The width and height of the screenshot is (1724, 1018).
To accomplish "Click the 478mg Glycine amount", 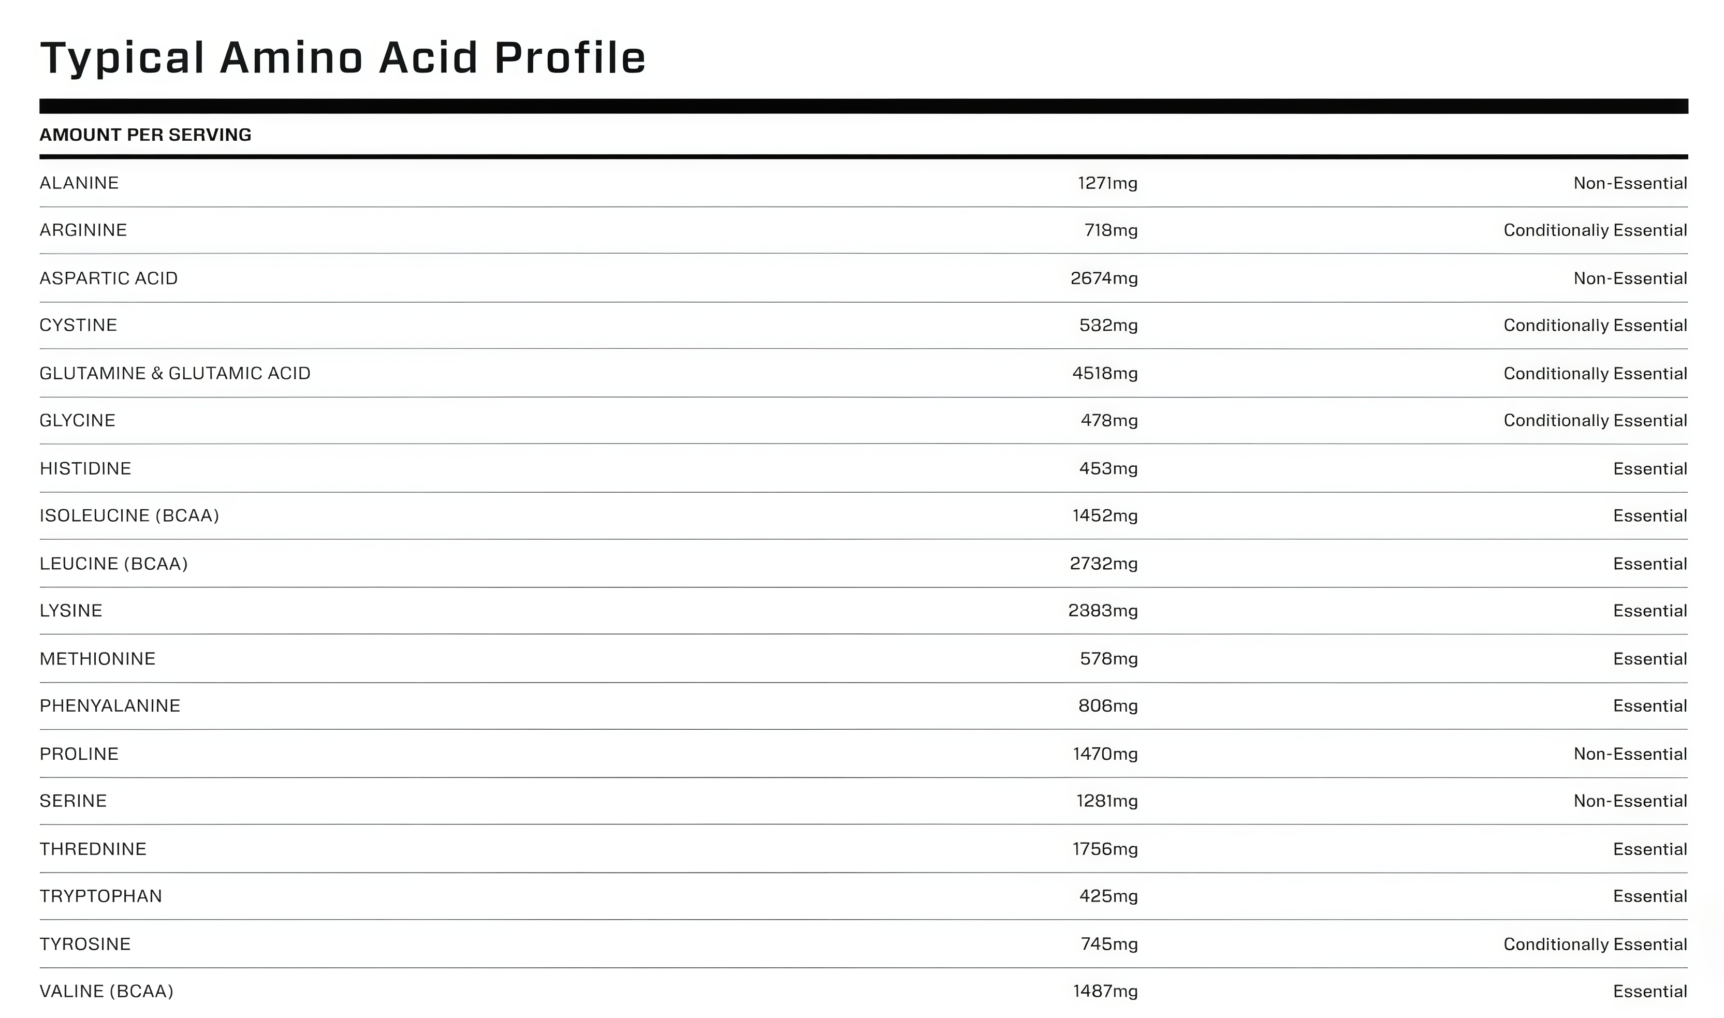I will pos(1108,421).
